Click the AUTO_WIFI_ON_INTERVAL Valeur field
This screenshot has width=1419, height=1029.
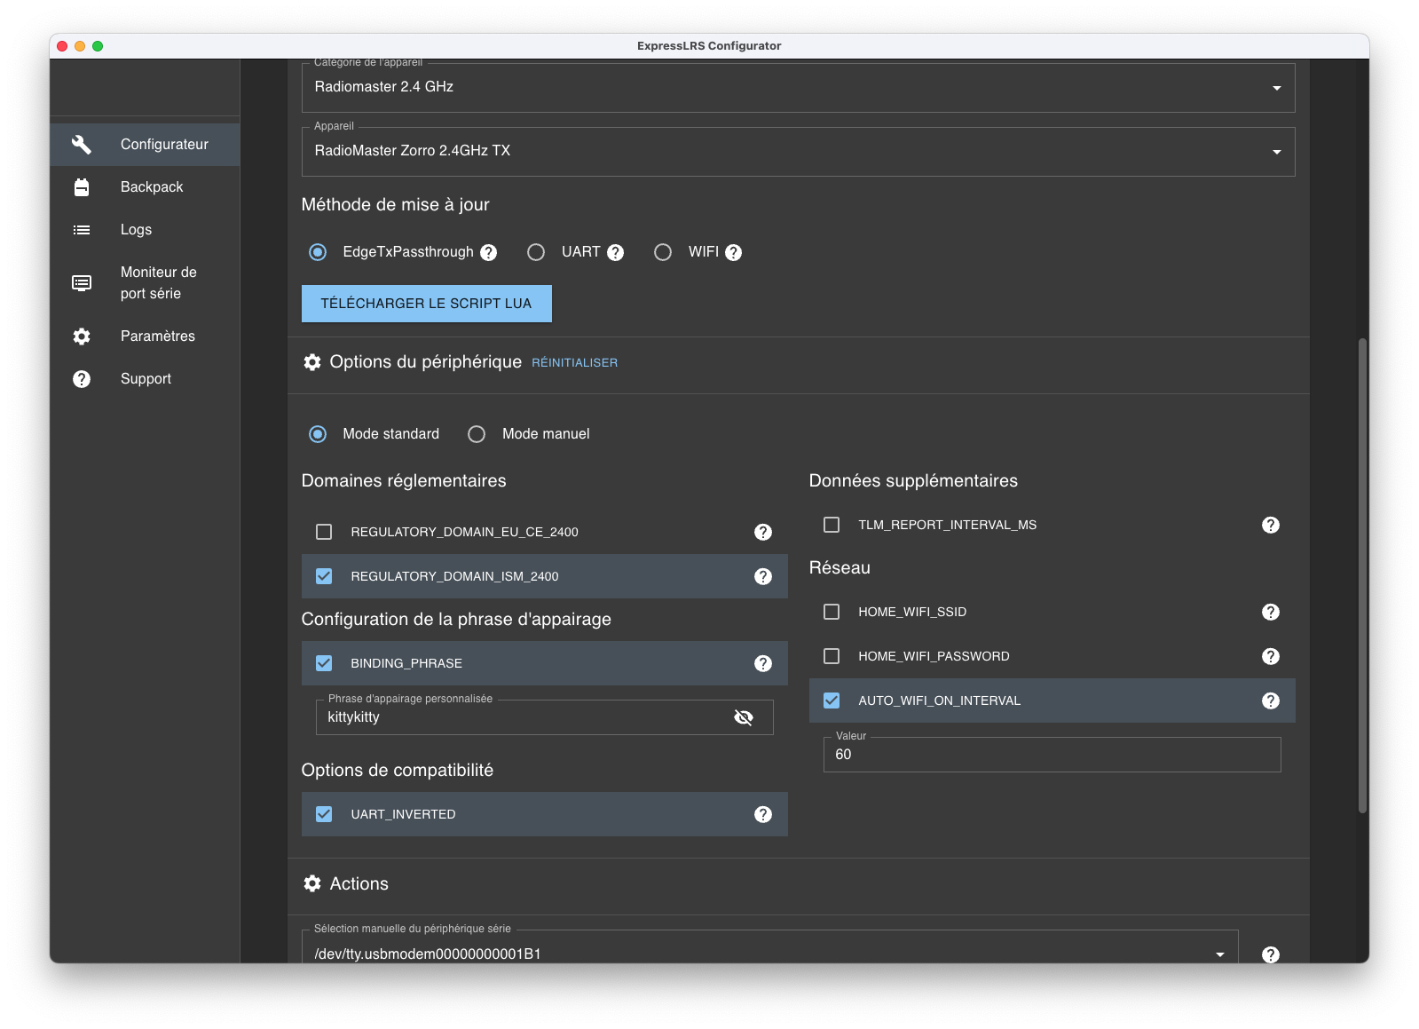pos(1052,755)
